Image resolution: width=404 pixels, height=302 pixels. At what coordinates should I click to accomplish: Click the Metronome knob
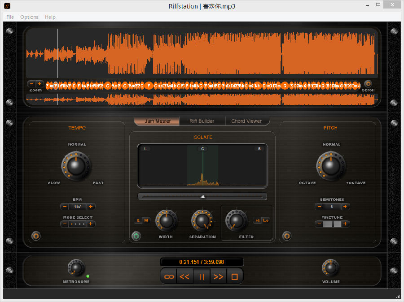tap(76, 268)
